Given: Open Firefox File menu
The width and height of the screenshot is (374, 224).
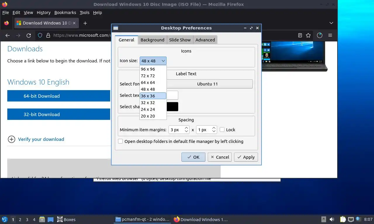Looking at the screenshot, I should click(6, 13).
